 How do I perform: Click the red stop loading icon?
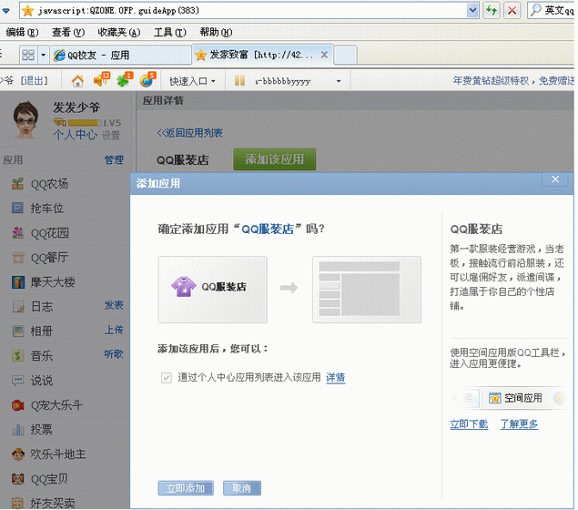coord(512,10)
